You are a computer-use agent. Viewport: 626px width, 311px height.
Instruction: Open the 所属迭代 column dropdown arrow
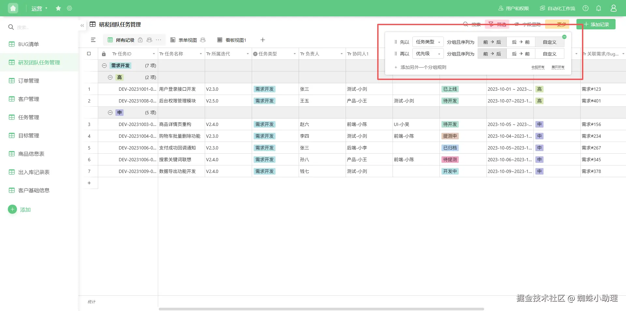248,54
